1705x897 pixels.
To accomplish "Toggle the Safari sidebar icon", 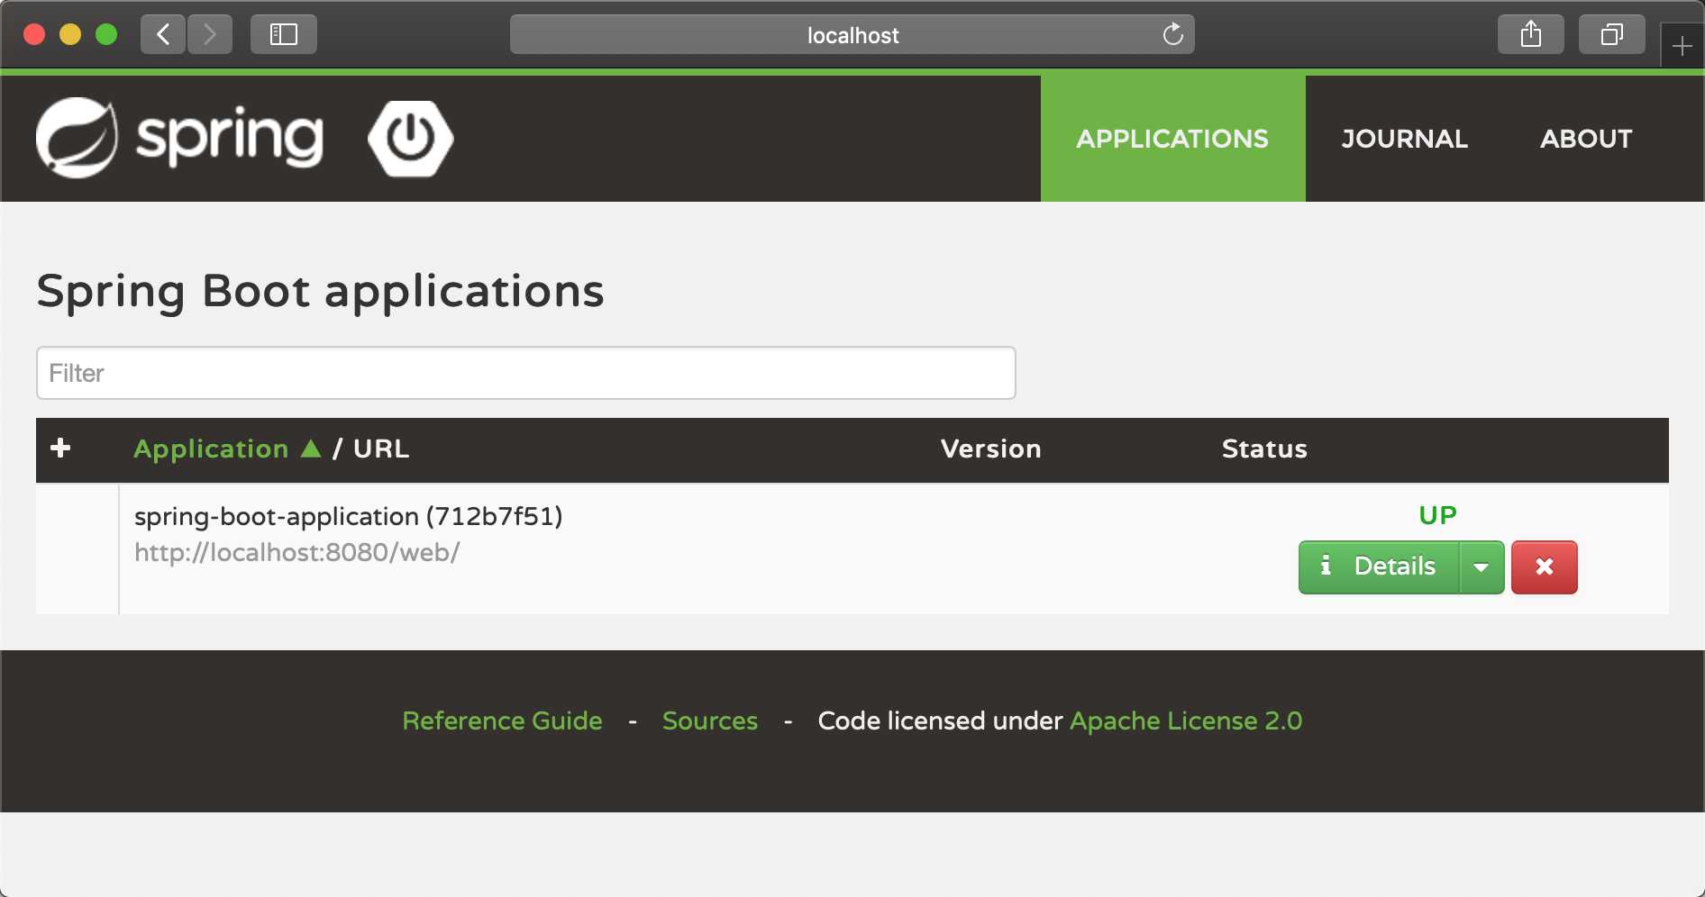I will [284, 34].
